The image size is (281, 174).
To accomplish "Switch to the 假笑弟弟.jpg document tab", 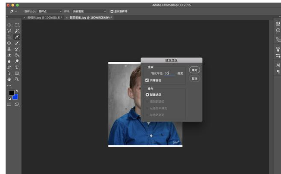I will pyautogui.click(x=88, y=18).
